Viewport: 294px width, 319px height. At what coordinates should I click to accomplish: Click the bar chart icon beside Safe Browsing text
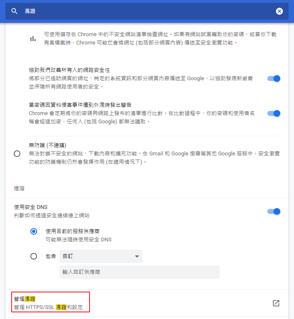pos(33,39)
